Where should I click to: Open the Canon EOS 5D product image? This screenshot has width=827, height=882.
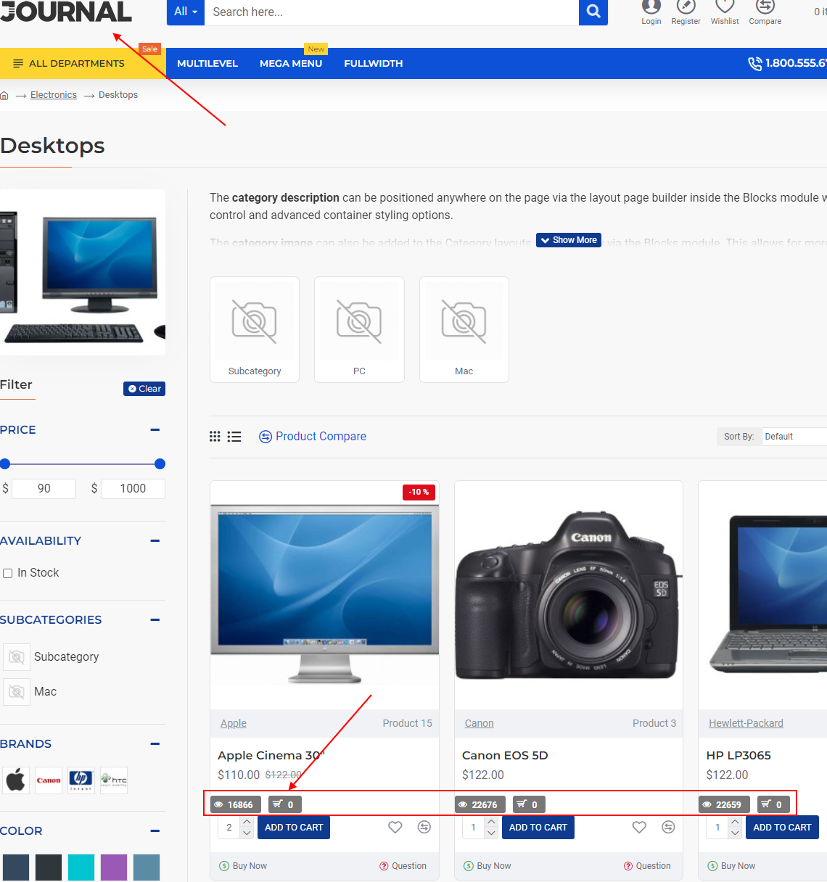pyautogui.click(x=569, y=595)
